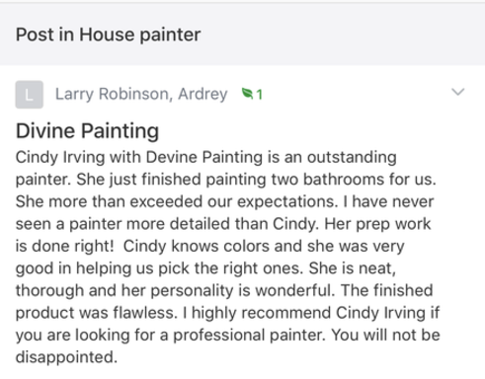This screenshot has height=379, width=485.
Task: Click the text professional painter in body
Action: click(250, 336)
